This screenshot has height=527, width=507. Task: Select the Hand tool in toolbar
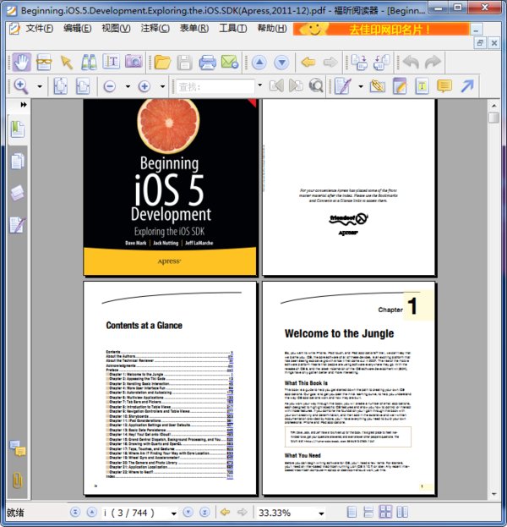tap(21, 62)
